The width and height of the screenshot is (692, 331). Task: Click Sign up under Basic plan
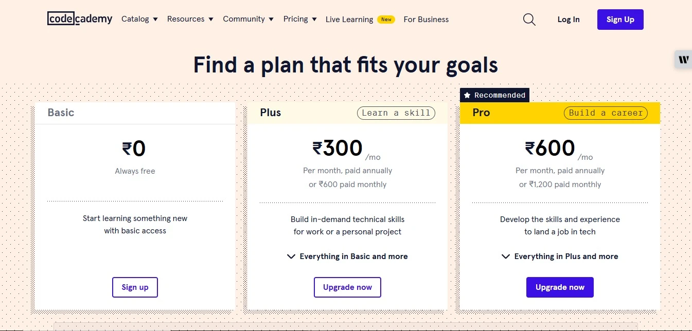tap(135, 287)
